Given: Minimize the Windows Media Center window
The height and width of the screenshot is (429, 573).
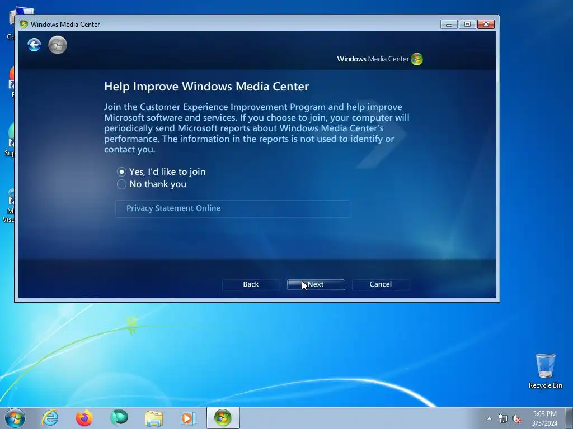Looking at the screenshot, I should click(449, 25).
